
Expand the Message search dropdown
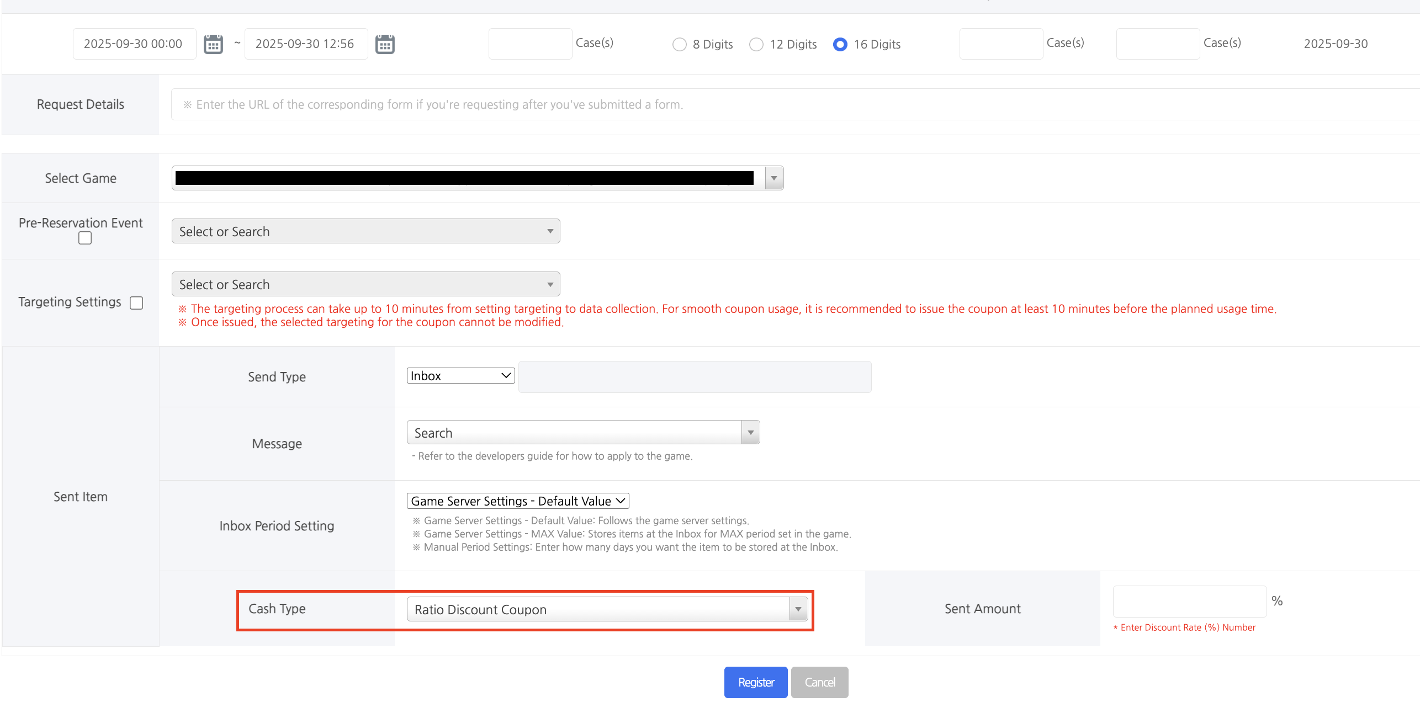(583, 433)
